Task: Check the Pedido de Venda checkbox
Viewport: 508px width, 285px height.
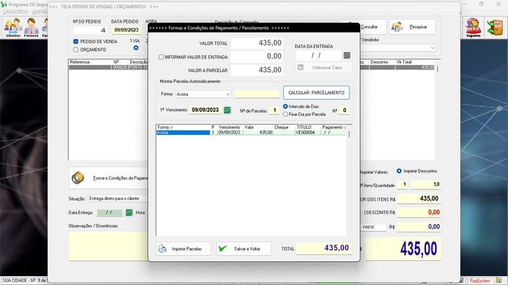Action: 76,41
